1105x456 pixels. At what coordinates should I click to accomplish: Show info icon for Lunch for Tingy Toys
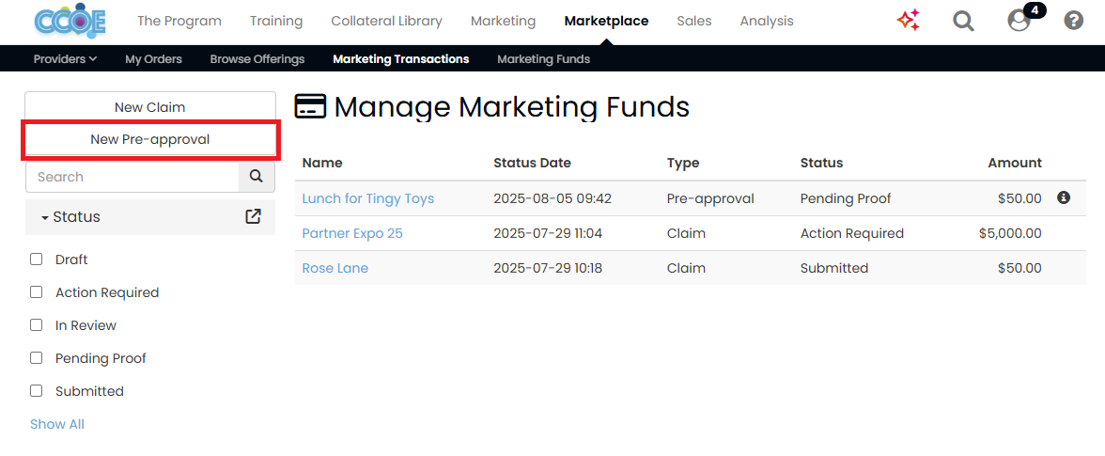1064,197
